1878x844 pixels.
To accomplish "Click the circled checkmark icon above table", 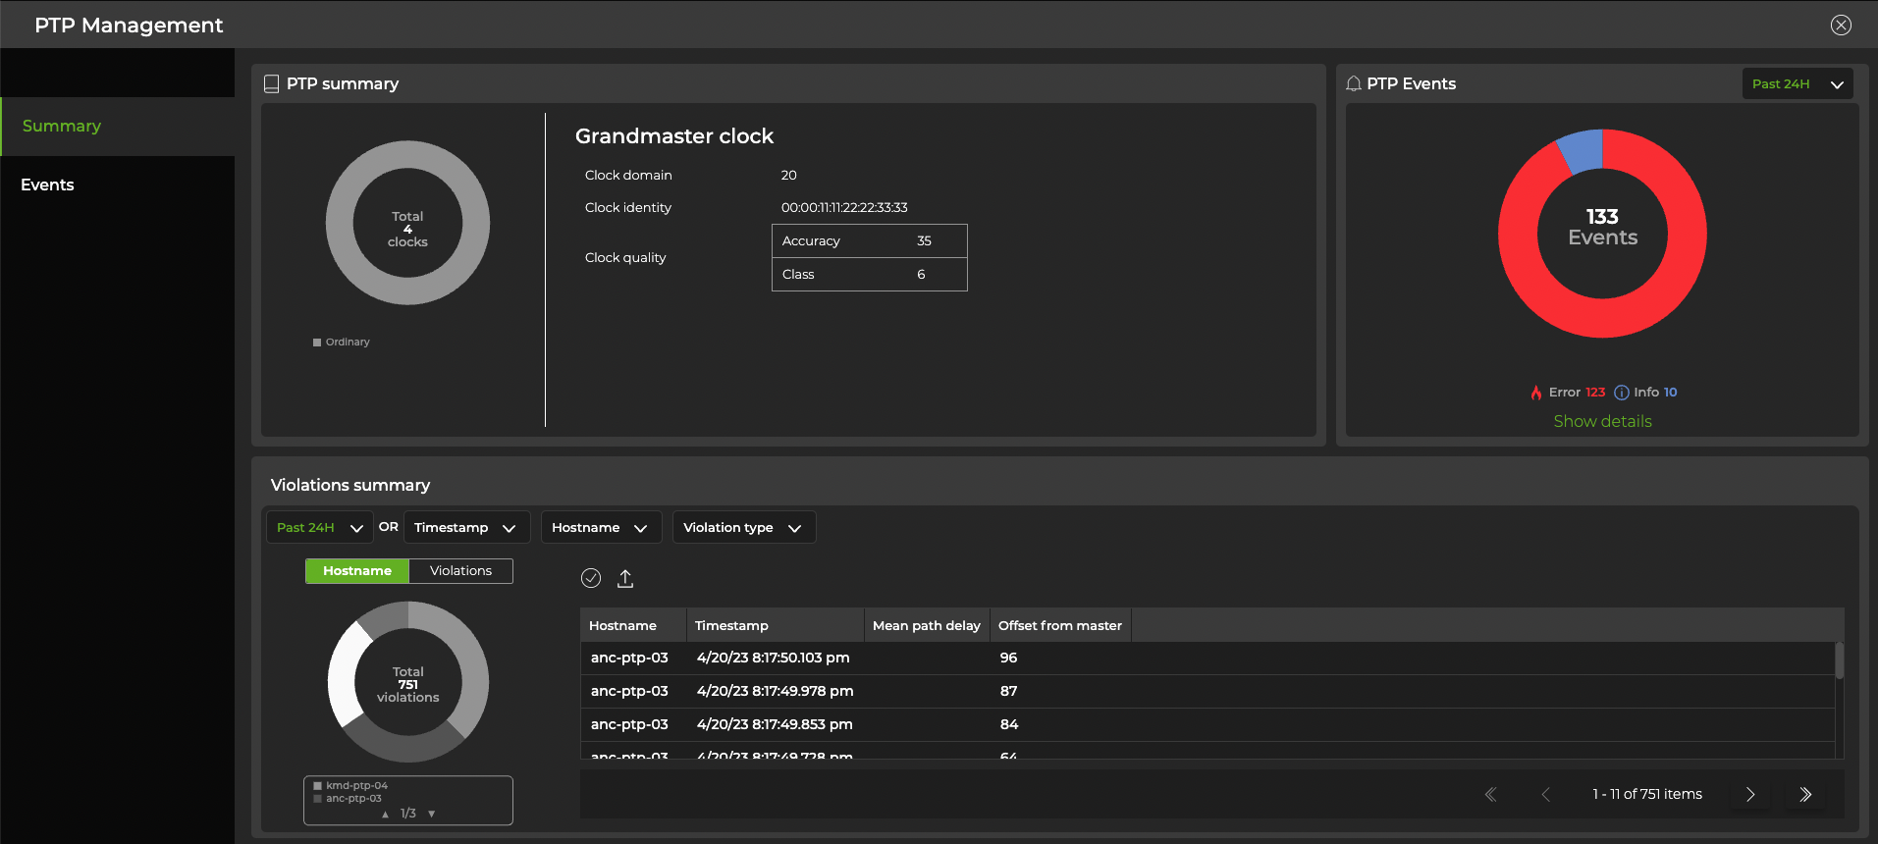I will tap(591, 579).
